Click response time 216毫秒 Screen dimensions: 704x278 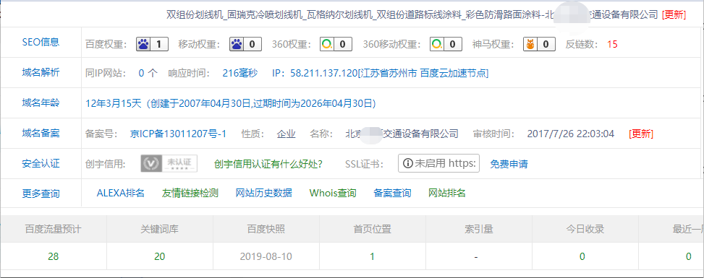[240, 74]
